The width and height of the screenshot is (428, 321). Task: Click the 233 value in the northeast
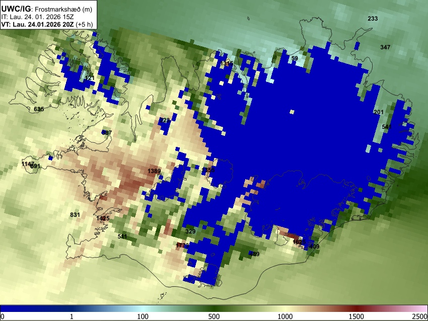tap(373, 19)
